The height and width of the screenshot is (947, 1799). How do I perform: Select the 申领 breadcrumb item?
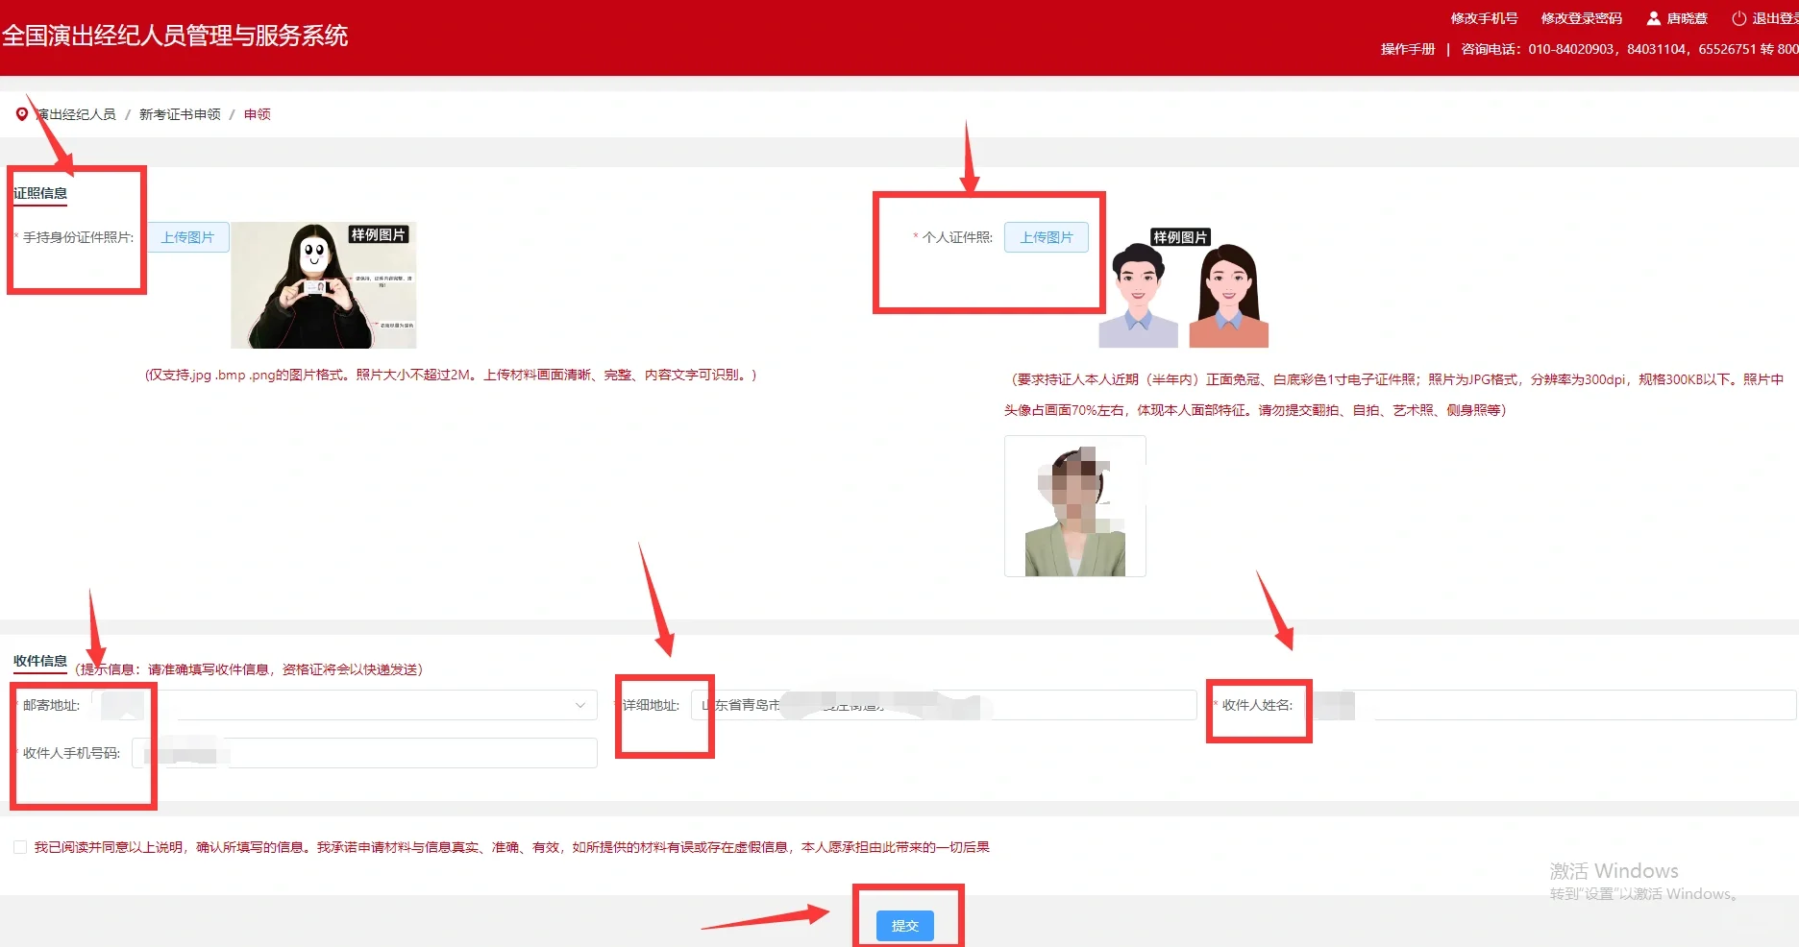coord(257,114)
